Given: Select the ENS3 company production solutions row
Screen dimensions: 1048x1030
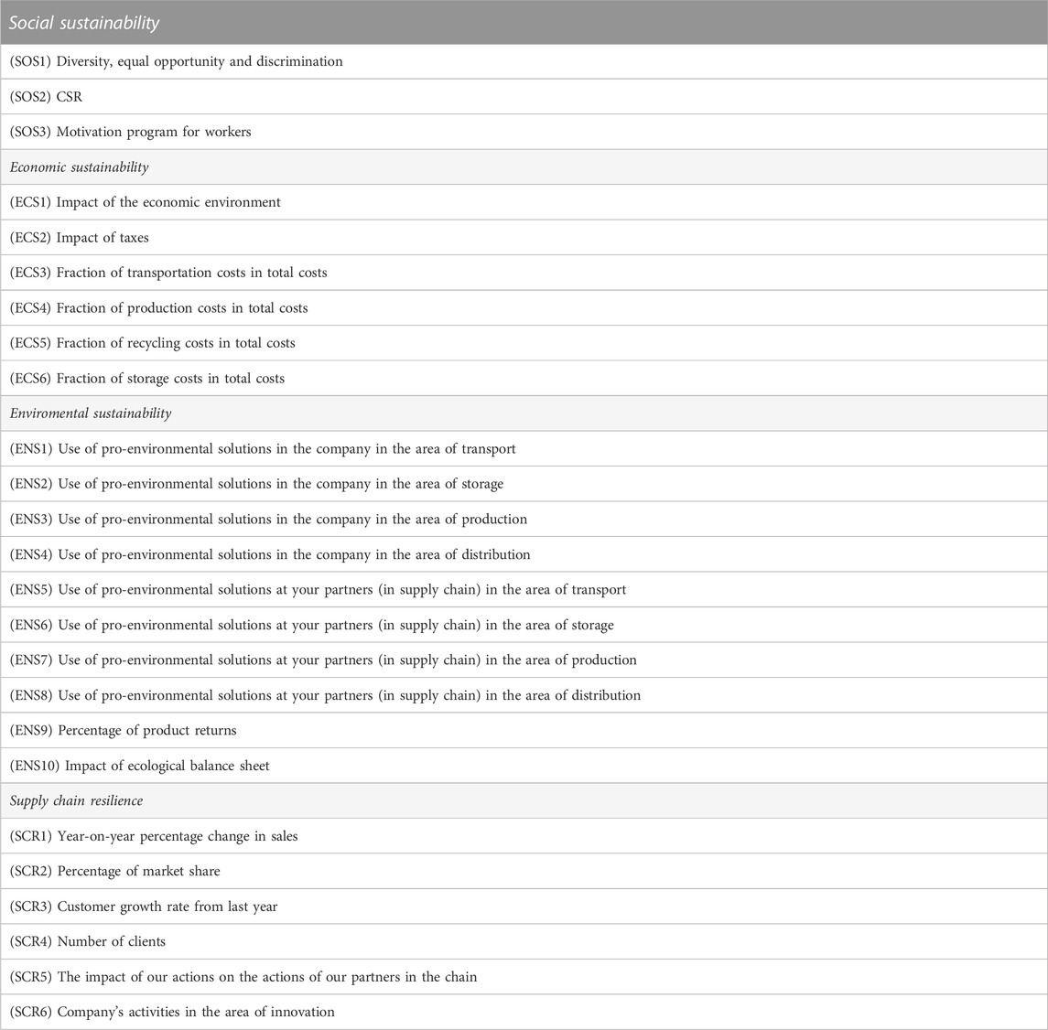Looking at the screenshot, I should [524, 519].
